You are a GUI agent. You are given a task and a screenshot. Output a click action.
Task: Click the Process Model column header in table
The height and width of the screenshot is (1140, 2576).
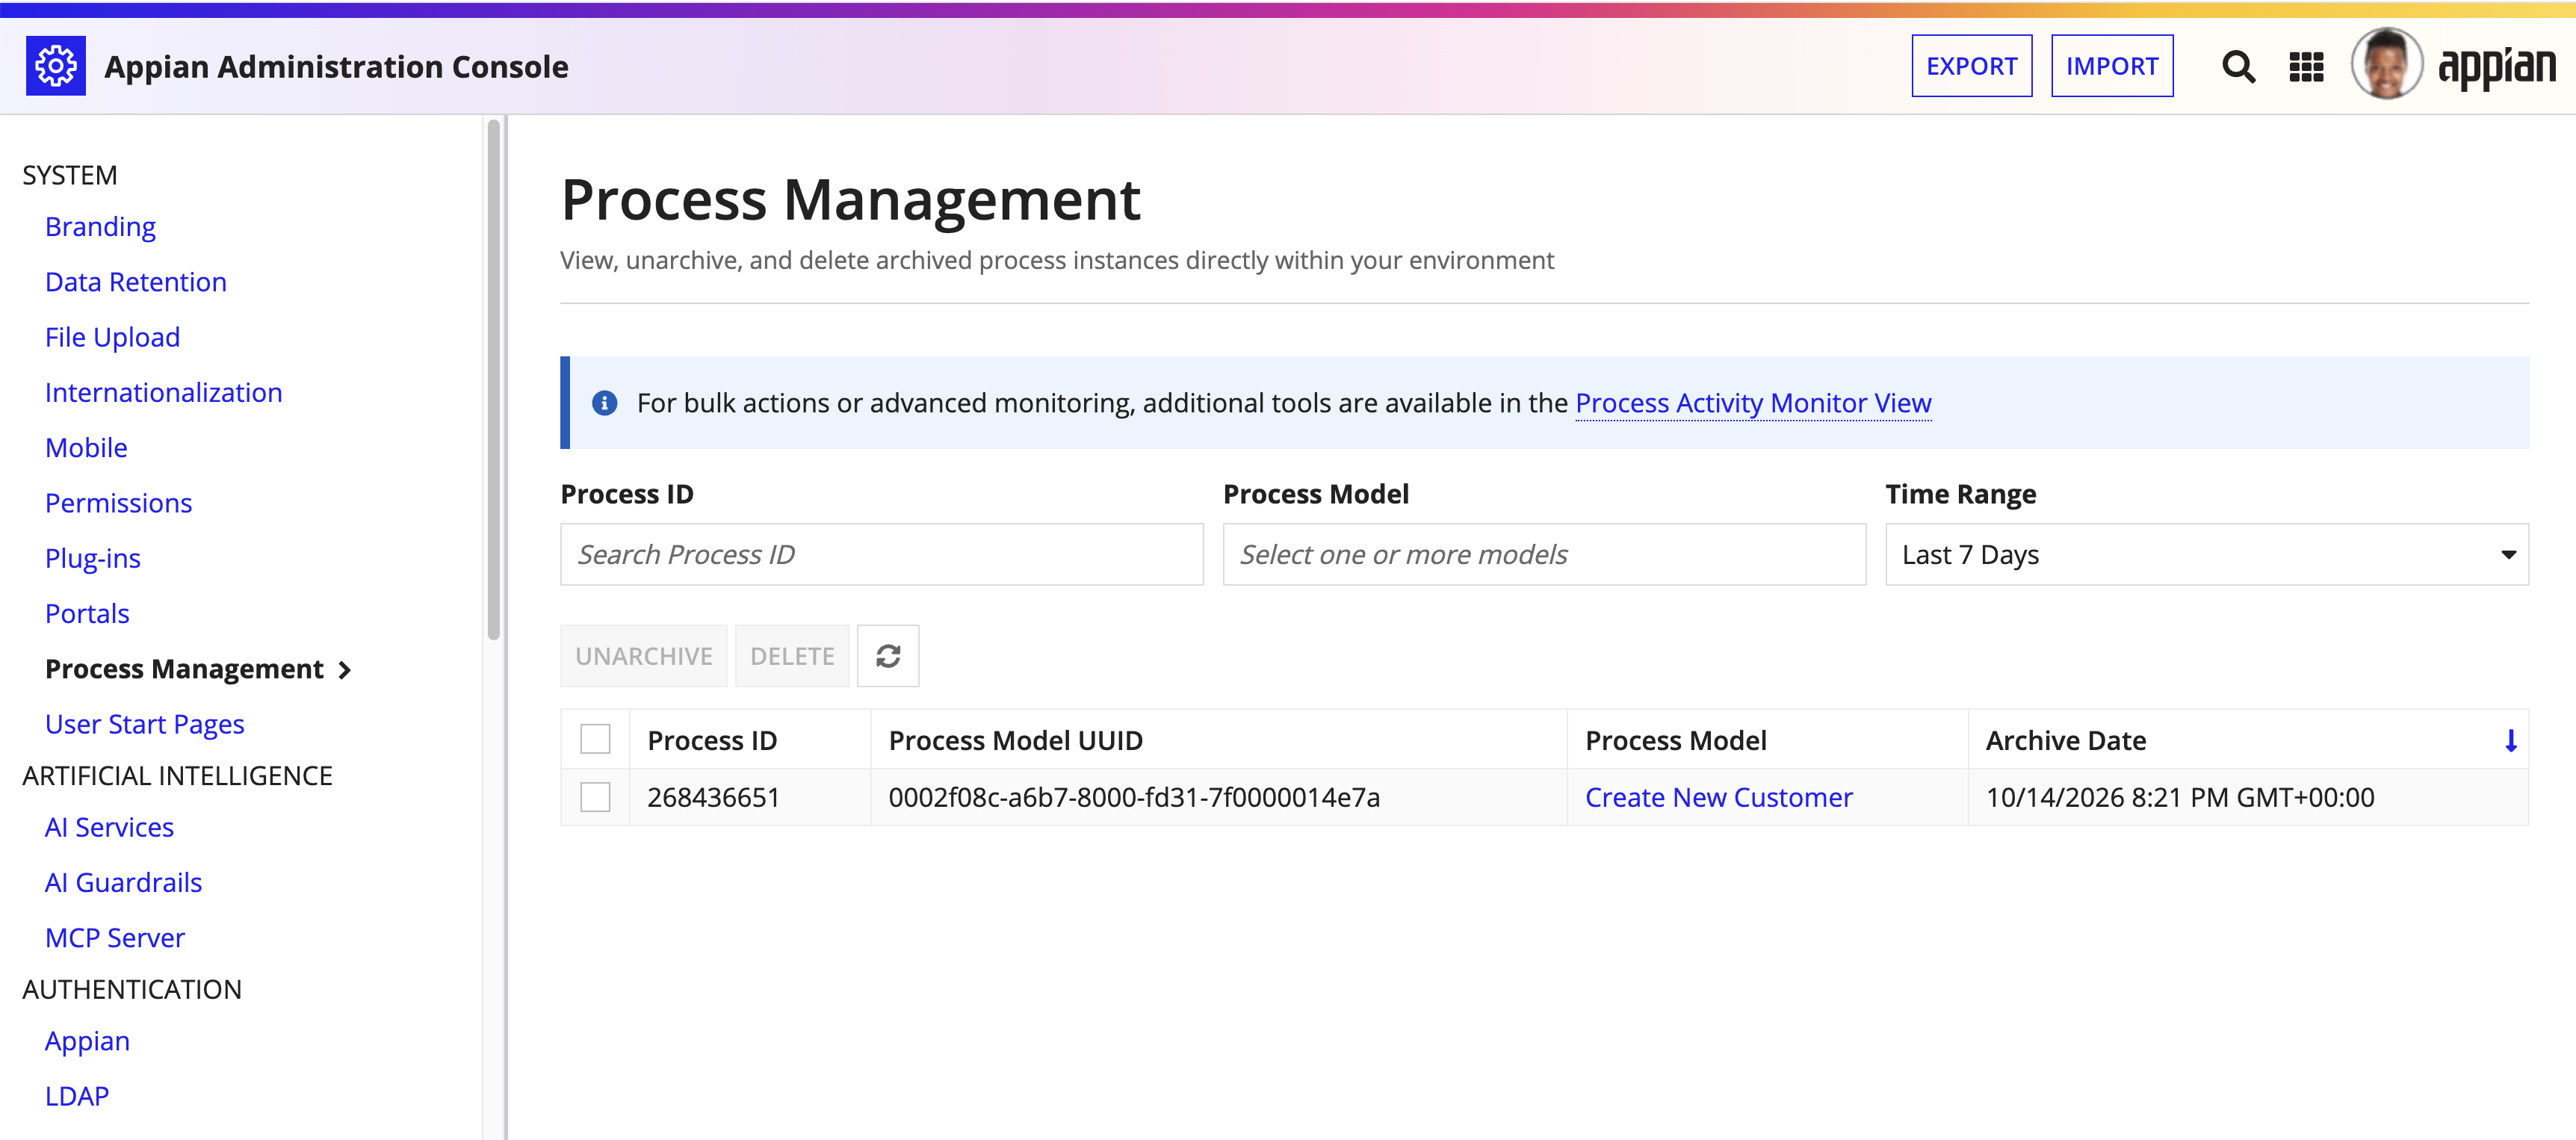click(1675, 741)
